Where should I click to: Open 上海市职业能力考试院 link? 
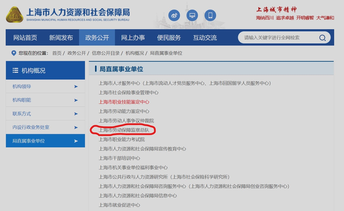[122, 139]
